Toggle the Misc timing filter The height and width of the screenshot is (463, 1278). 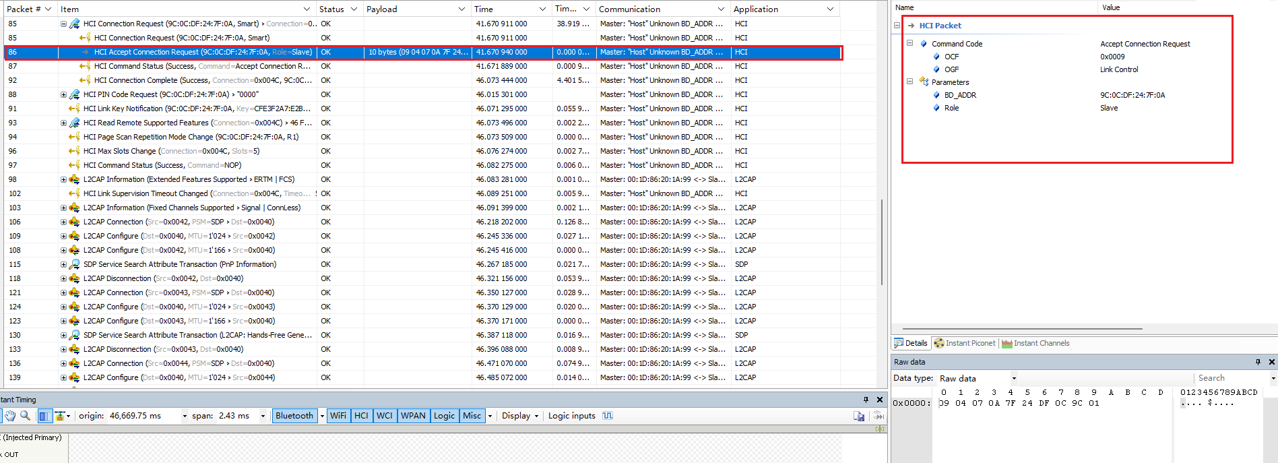click(472, 416)
